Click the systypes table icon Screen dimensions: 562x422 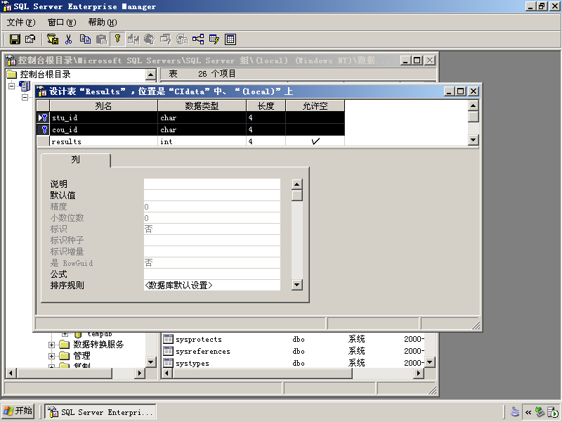pos(168,363)
